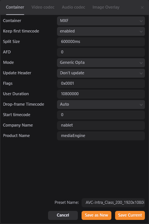Expand the Update Header dropdown

pos(101,73)
